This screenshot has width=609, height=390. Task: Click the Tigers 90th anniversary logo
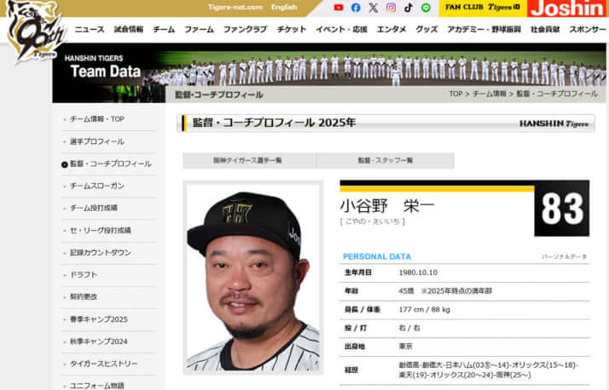35,32
